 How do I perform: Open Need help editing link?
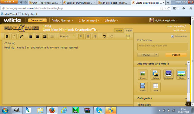(x=176, y=26)
